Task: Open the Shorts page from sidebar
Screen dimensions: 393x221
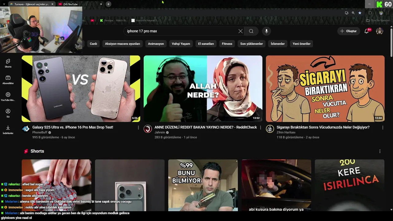Action: [8, 63]
